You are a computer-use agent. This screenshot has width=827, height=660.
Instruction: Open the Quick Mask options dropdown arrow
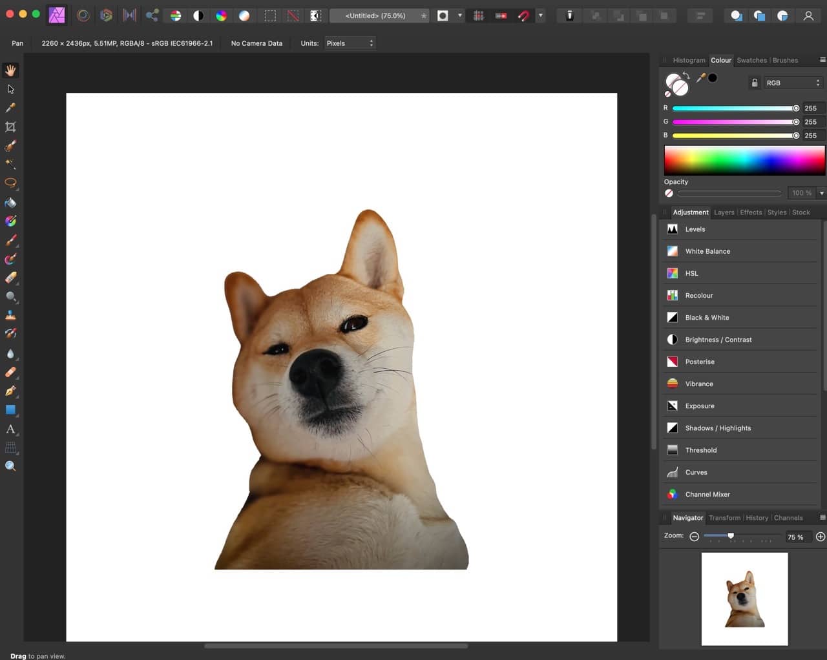point(460,15)
